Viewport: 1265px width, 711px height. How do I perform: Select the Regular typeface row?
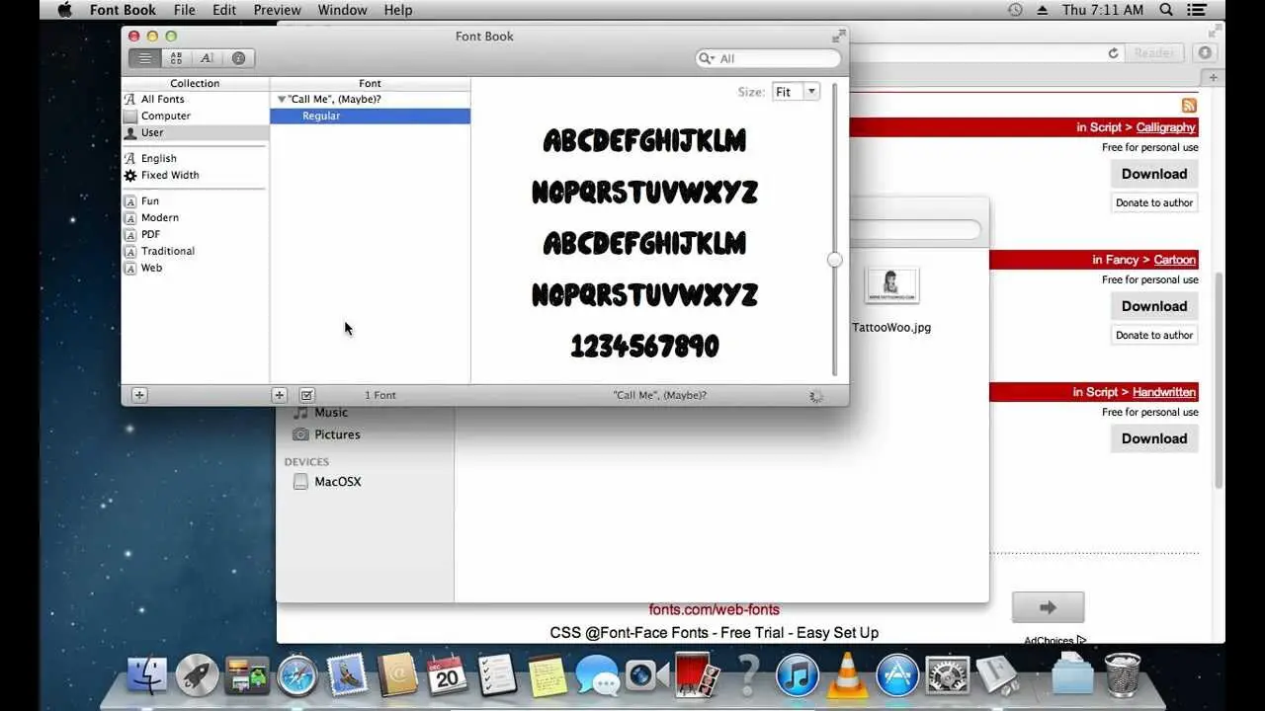tap(371, 116)
